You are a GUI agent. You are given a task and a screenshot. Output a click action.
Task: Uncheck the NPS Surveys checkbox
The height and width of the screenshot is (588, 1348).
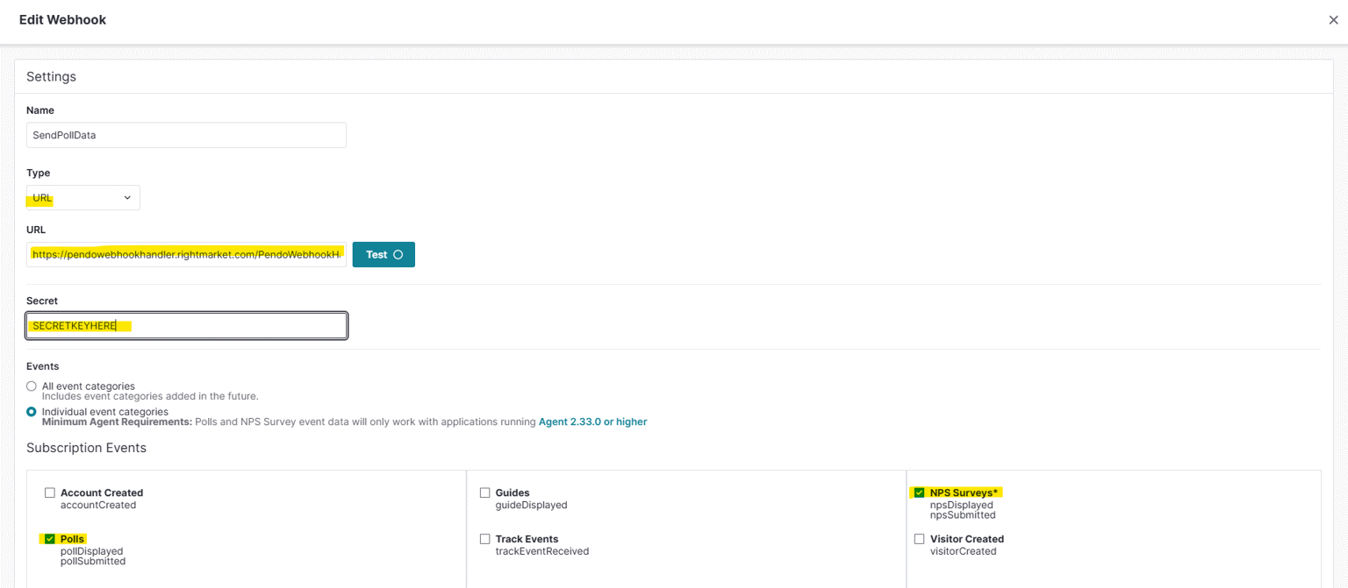[919, 493]
